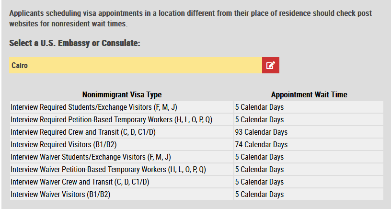Click wait time for Interview Required Petition-Based Workers

click(x=259, y=119)
